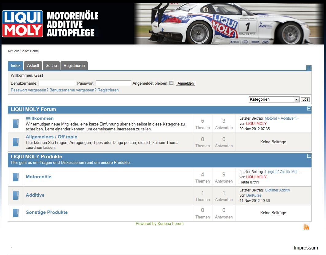Collapse the LIQUI MOLY Produkte section

[x=309, y=156]
